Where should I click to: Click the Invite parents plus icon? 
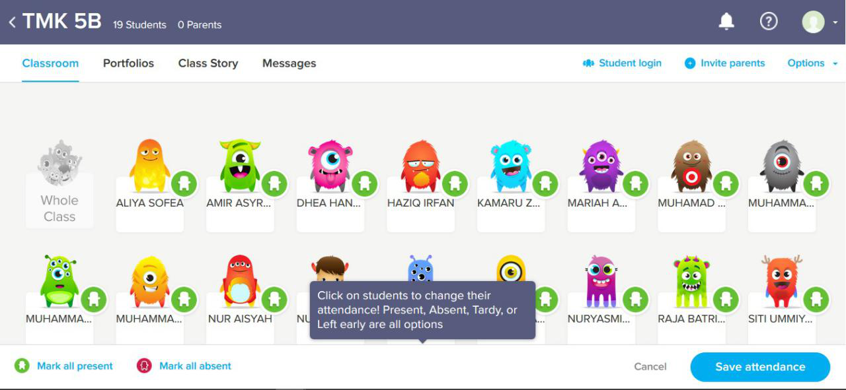(690, 63)
